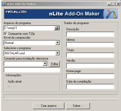The height and width of the screenshot is (111, 121).
Task: Click the Descrição input field
Action: point(90,34)
